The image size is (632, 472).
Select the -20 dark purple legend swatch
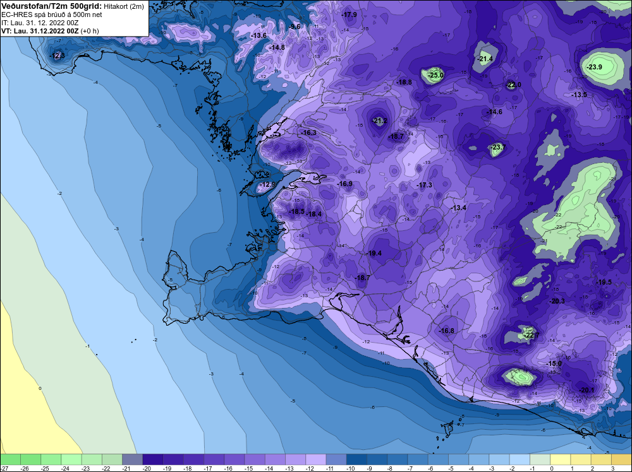(153, 459)
